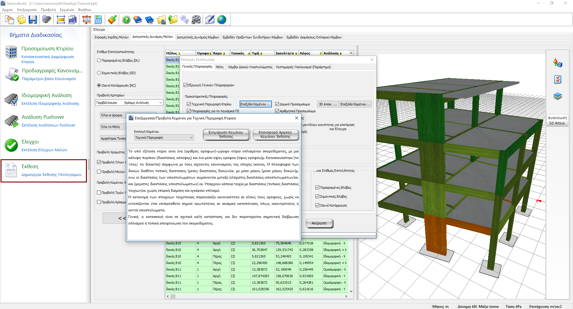Viewport: 573px width, 309px height.
Task: Click the Save floppy disk icon
Action: point(33,20)
